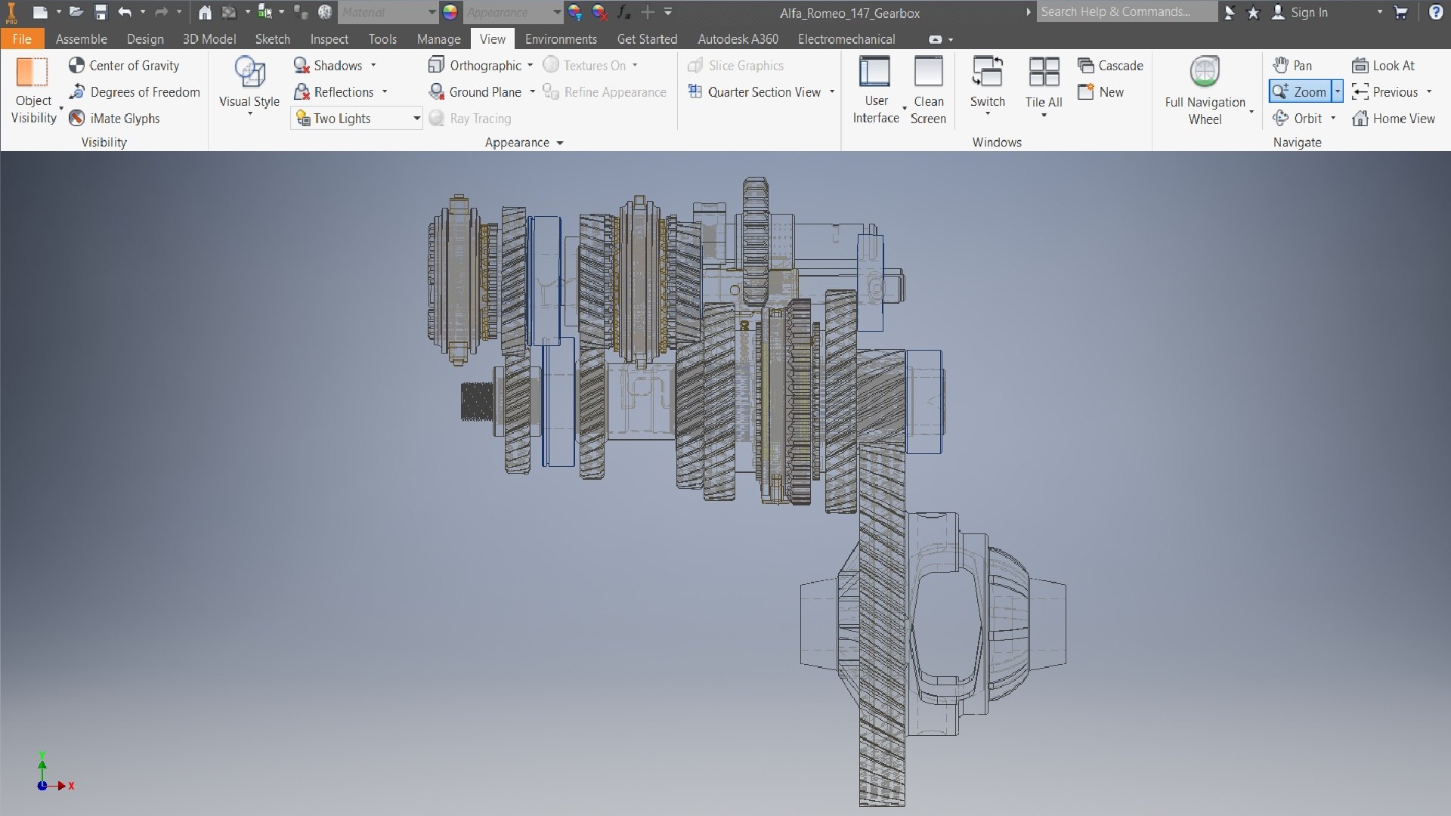Click the Center of Gravity icon
Viewport: 1451px width, 816px height.
pos(76,66)
